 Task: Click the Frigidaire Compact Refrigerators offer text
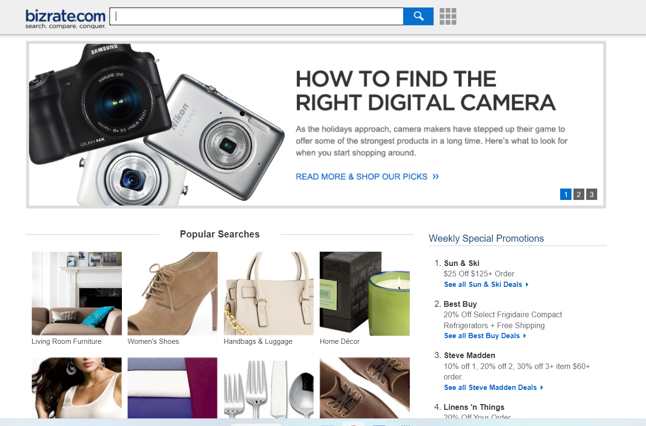(503, 320)
